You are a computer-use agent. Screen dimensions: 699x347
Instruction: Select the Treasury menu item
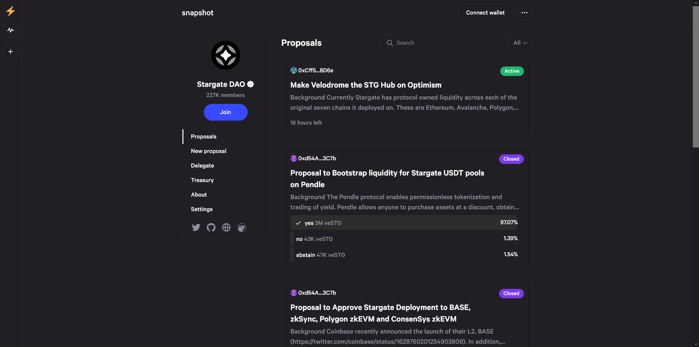202,180
